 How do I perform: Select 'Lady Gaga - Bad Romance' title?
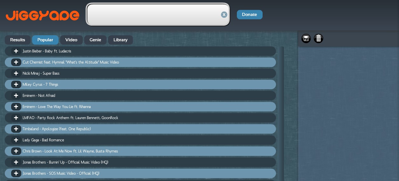click(x=43, y=140)
